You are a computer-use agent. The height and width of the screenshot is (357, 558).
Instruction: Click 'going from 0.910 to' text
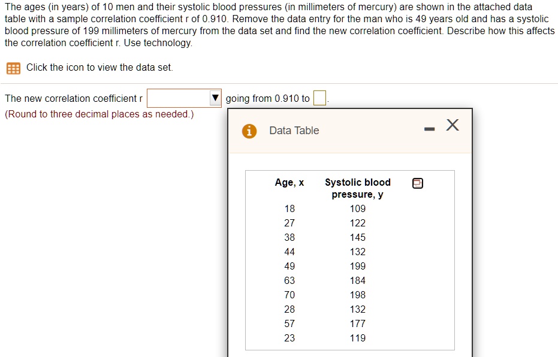pos(267,98)
